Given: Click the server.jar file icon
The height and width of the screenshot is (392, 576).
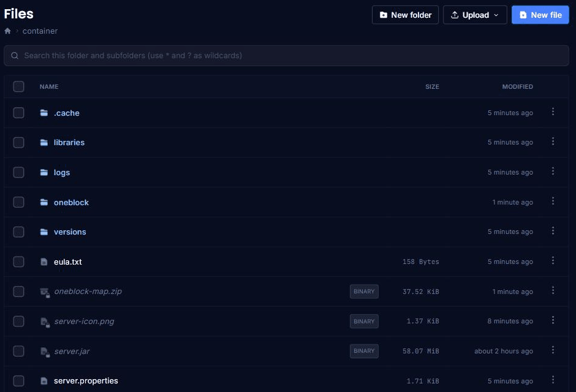Looking at the screenshot, I should click(45, 352).
